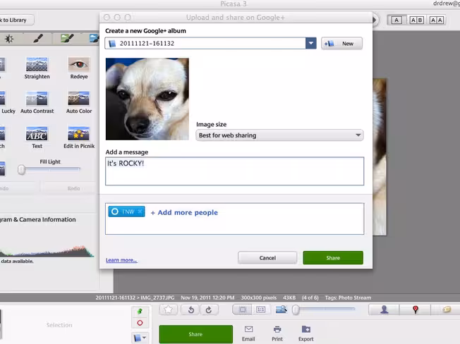
Task: Expand the album name dropdown arrow
Action: 310,44
